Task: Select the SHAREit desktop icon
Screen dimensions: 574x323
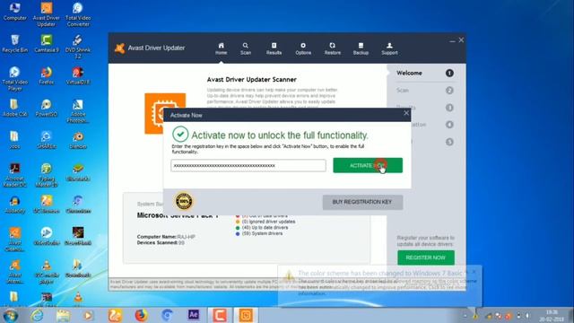Action: pos(46,140)
